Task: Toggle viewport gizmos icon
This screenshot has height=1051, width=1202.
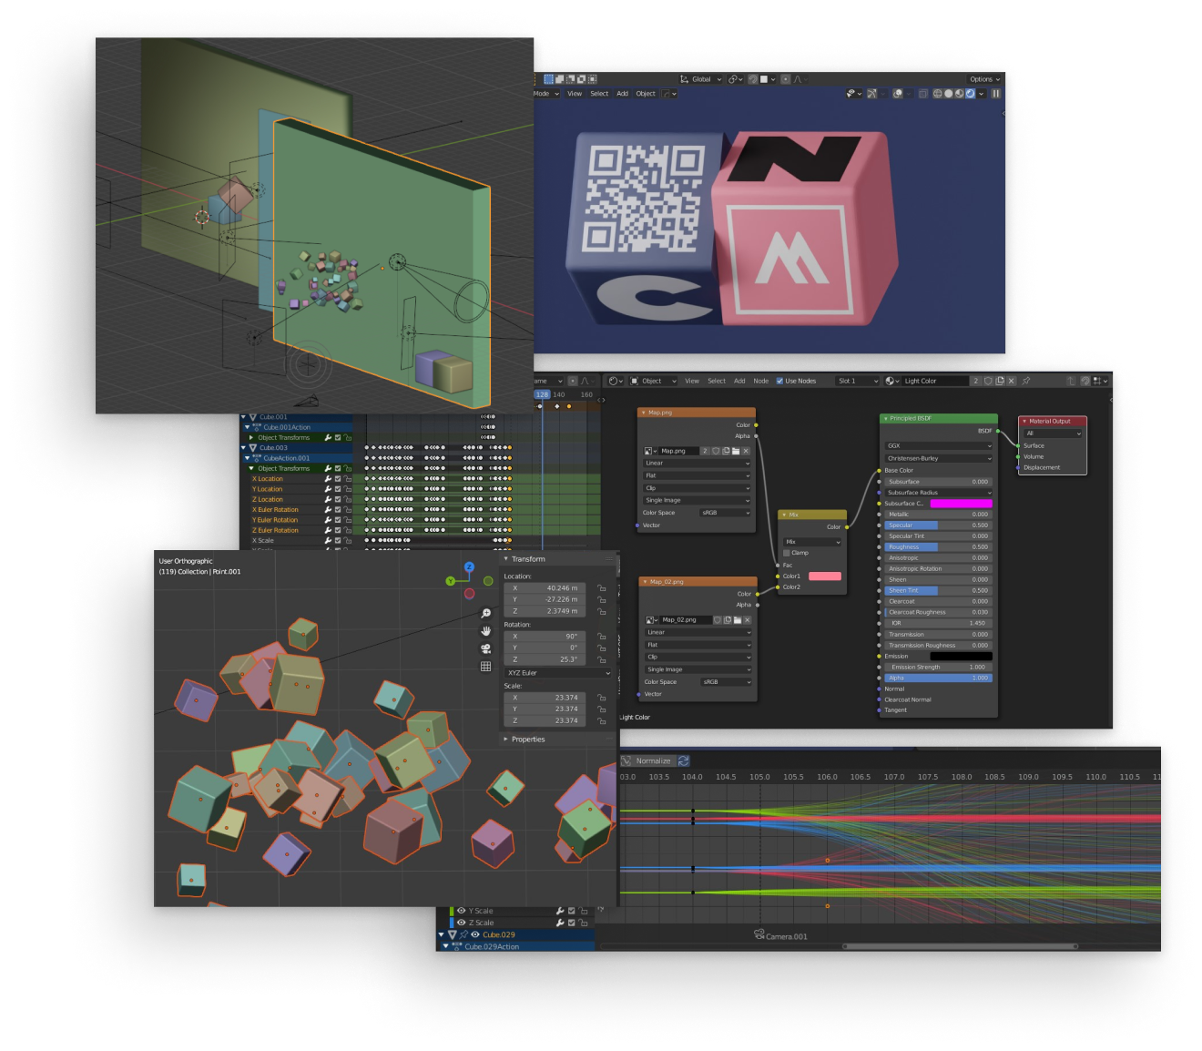Action: [871, 94]
